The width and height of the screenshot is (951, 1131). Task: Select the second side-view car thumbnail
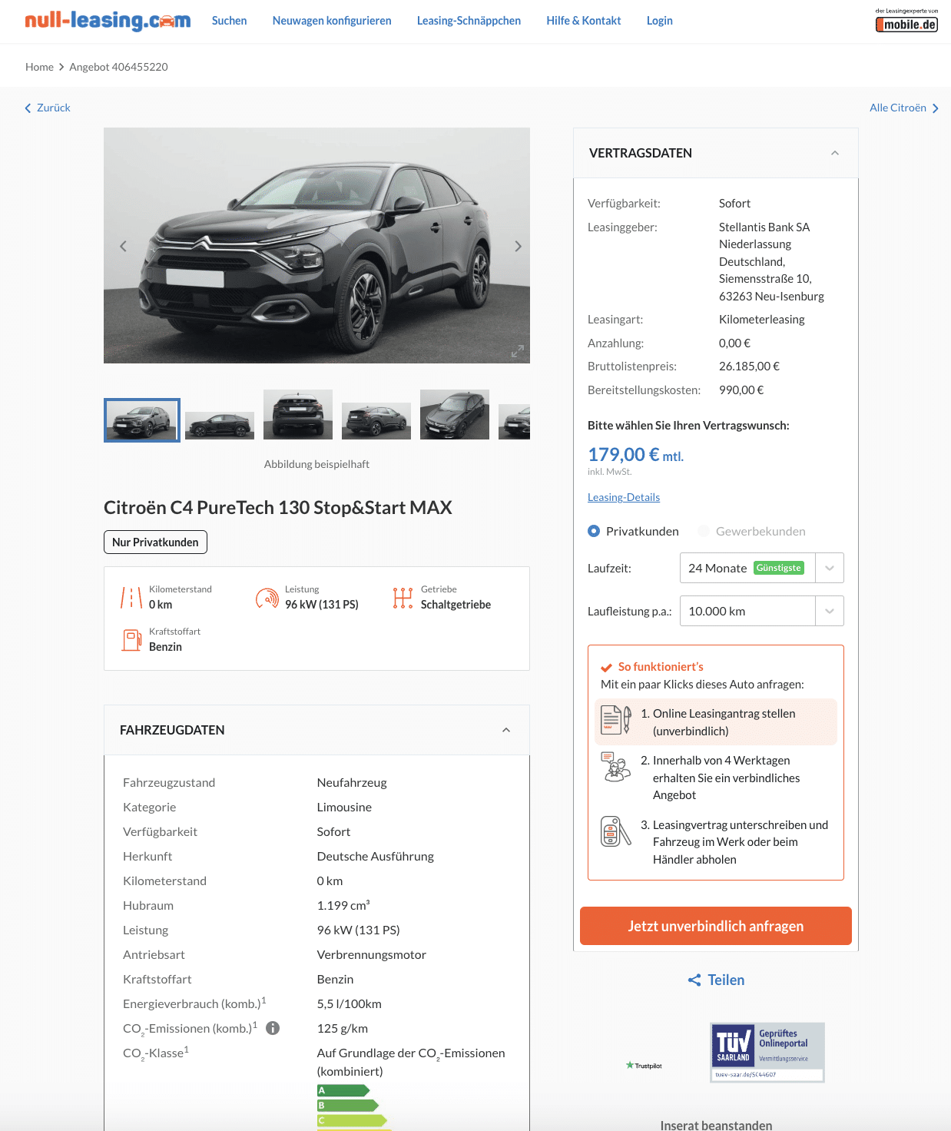click(220, 425)
